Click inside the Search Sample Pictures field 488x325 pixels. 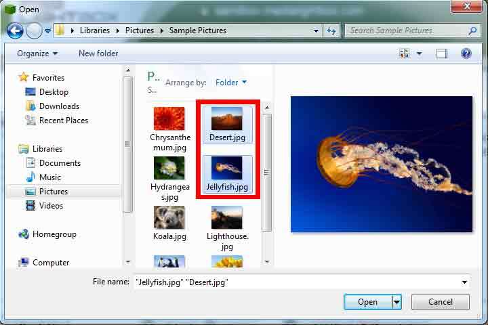[x=405, y=30]
